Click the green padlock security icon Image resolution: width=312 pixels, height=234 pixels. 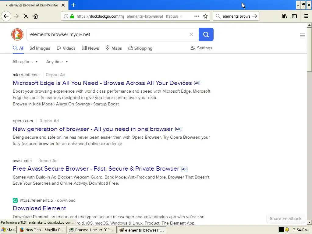[72, 16]
